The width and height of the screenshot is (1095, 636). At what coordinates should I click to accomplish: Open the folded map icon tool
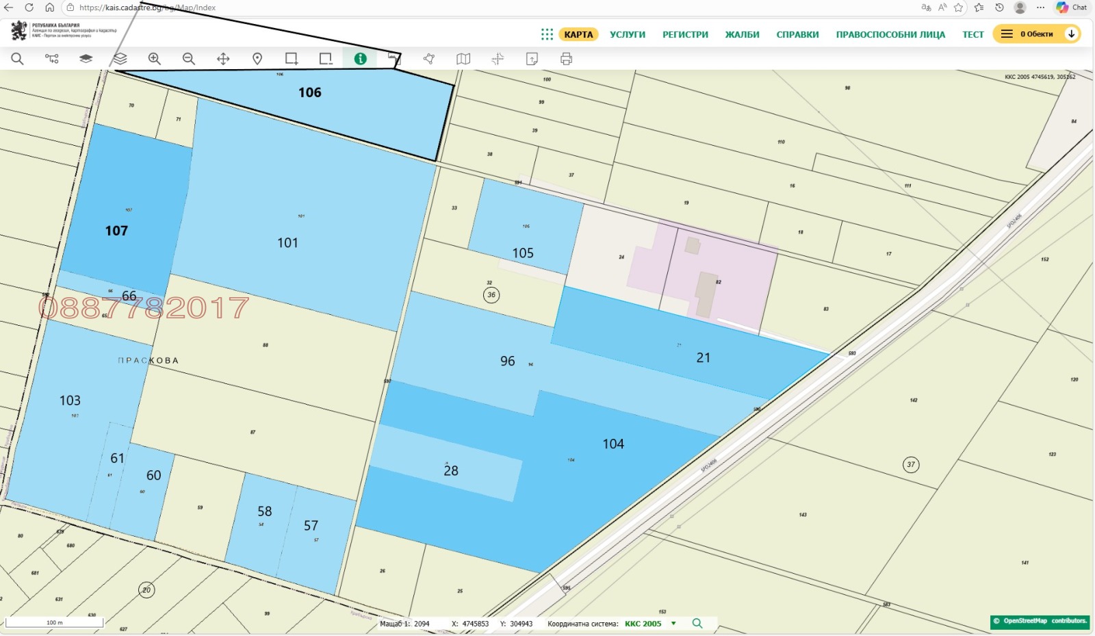coord(463,59)
